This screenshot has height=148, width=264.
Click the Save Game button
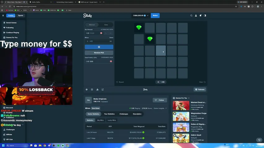(96, 108)
